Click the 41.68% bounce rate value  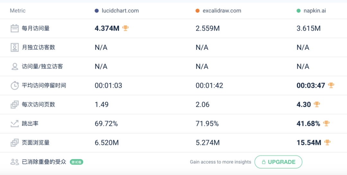308,124
